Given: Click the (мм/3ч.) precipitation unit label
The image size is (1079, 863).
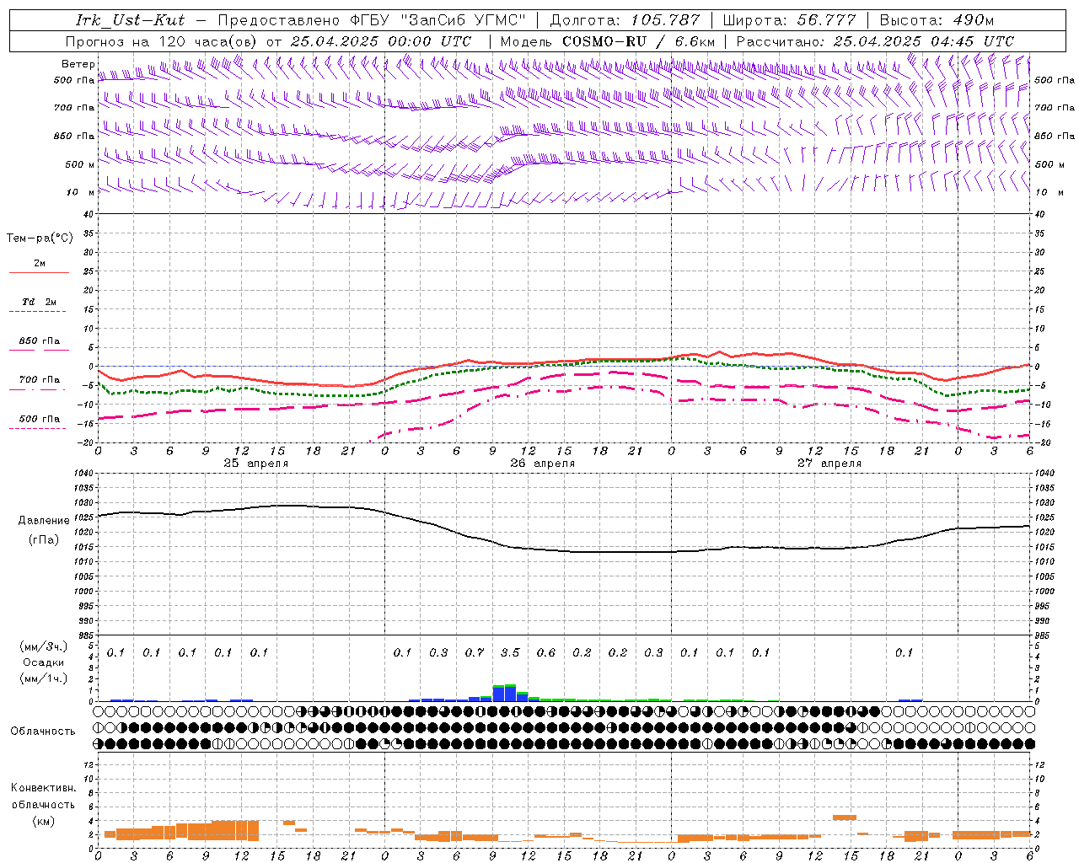Looking at the screenshot, I should click(x=44, y=646).
